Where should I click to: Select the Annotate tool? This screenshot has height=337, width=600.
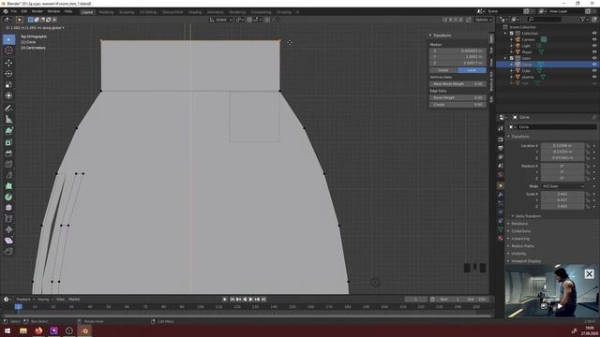click(8, 109)
